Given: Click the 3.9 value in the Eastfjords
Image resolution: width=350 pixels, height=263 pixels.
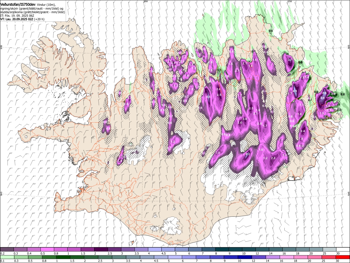Looking at the screenshot, I should [322, 98].
